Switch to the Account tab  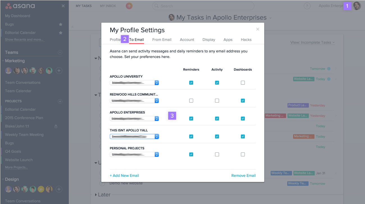click(x=187, y=40)
